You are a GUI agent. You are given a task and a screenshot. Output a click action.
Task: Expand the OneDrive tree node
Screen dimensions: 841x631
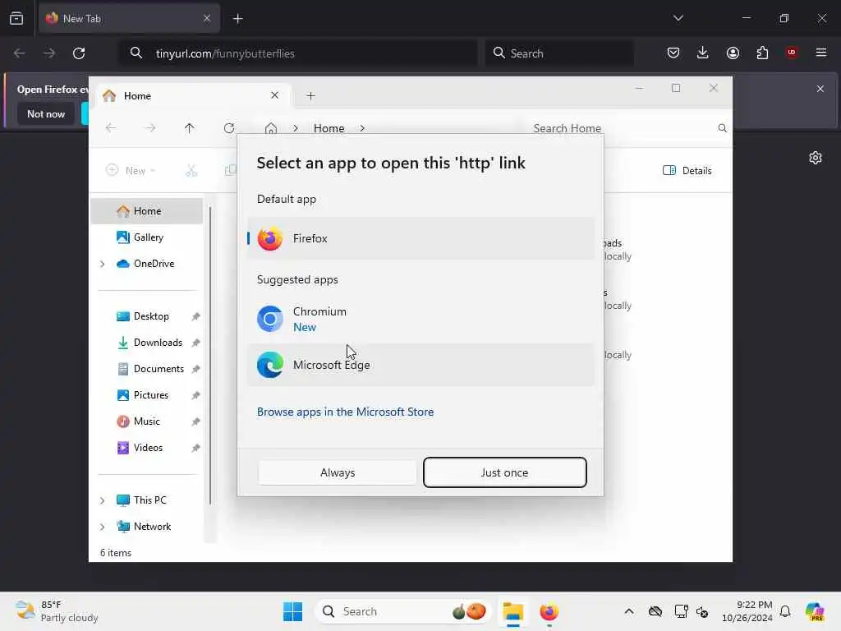click(103, 264)
